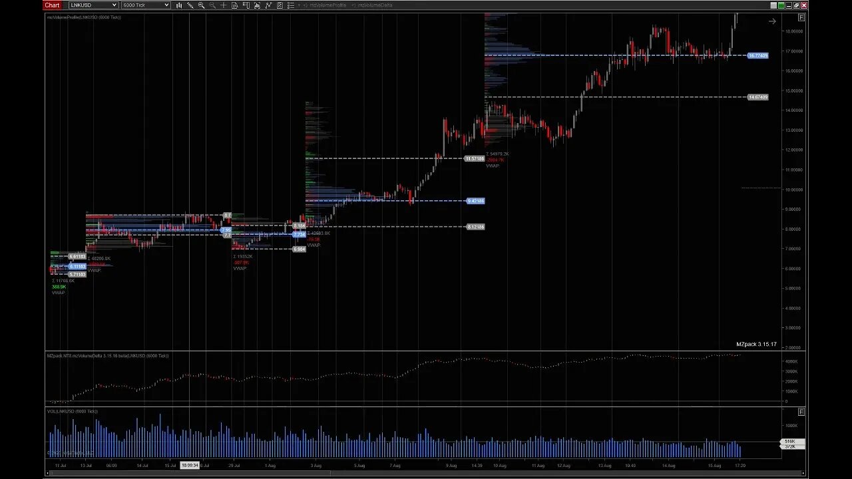Click the VOL(LNKUSD) volume panel label
852x479 pixels.
point(73,412)
